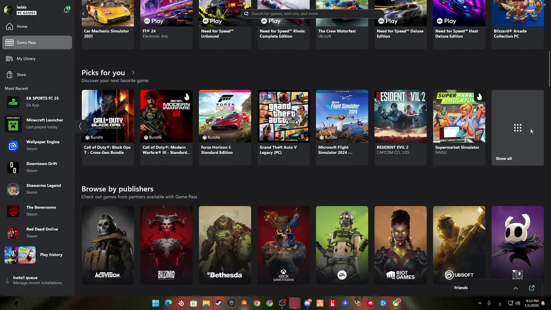Open Forza Horizon 5 Standard Edition card

coord(225,127)
